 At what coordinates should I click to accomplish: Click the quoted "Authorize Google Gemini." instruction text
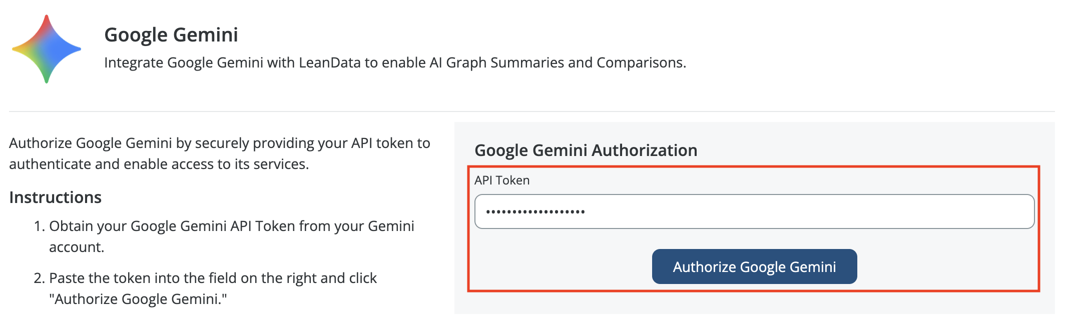point(138,299)
